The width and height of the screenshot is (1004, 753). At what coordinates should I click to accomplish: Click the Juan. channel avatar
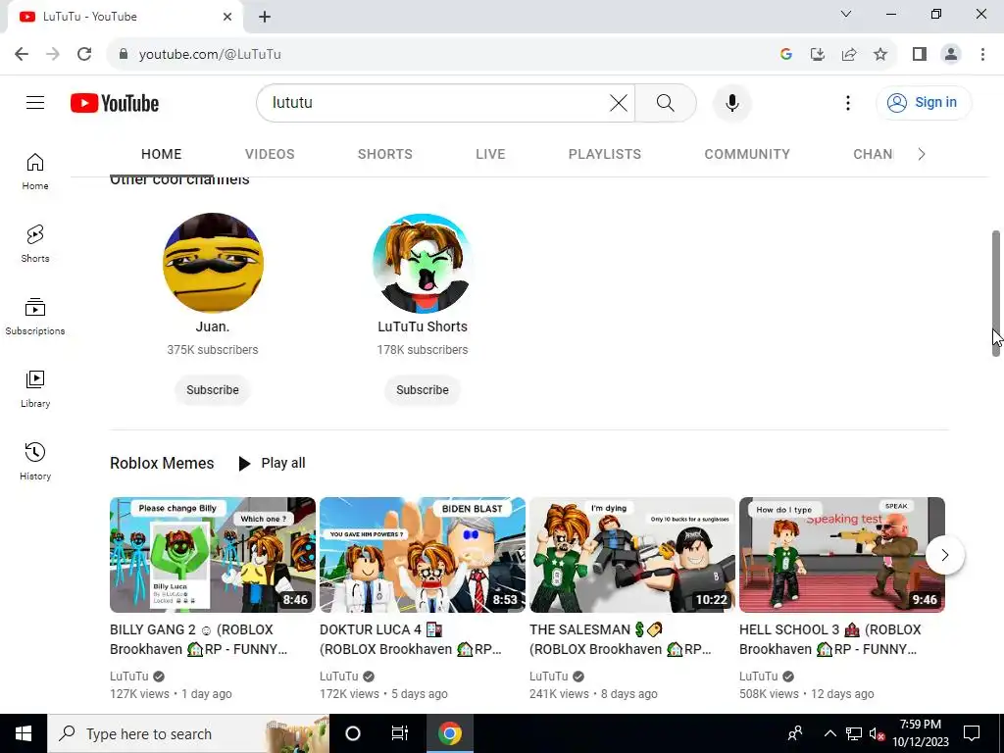pos(213,263)
